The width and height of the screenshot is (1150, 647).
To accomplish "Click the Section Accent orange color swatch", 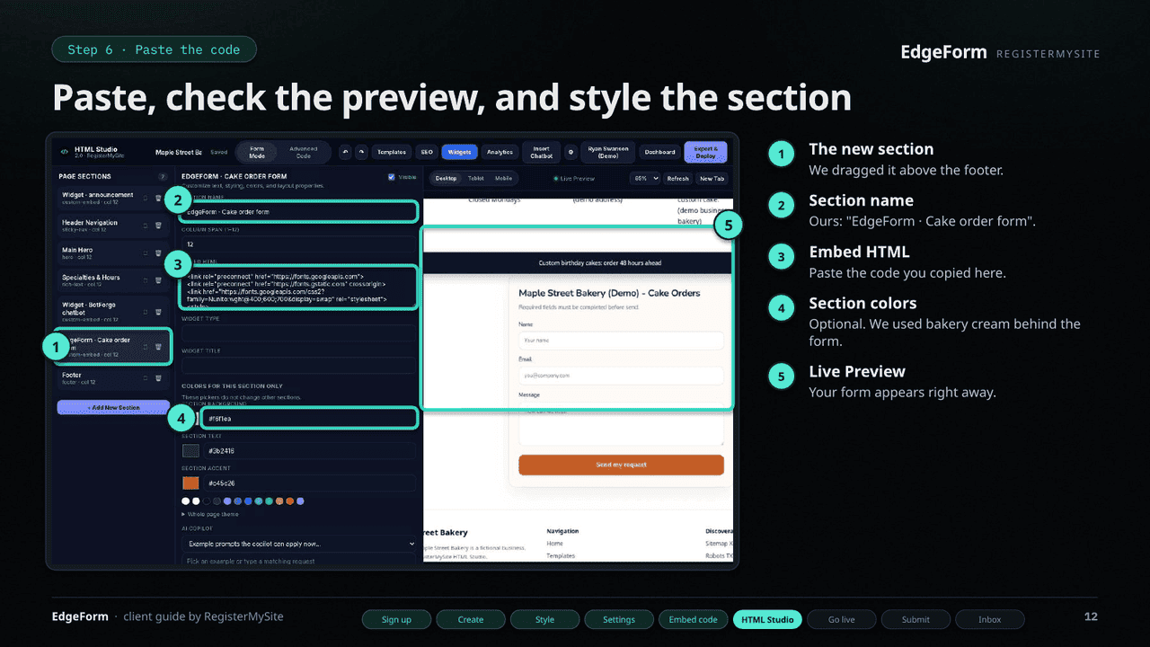I will coord(190,483).
